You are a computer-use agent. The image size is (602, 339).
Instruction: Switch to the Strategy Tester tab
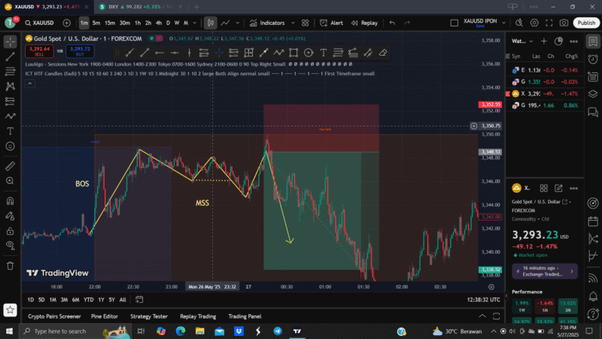[x=149, y=316]
